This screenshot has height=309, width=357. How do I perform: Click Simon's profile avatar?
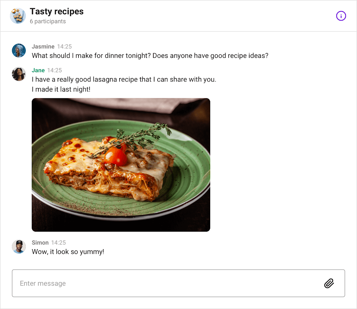point(19,246)
